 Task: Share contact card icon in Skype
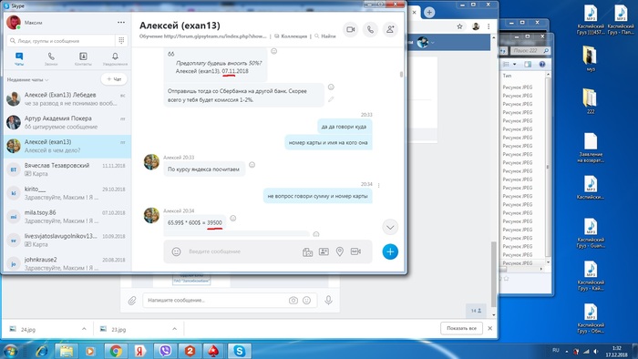(x=324, y=251)
